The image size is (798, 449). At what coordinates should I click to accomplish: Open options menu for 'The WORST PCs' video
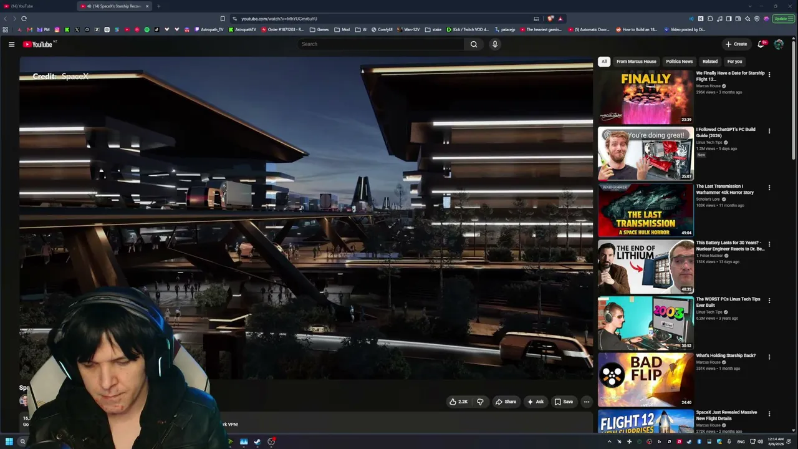(769, 301)
